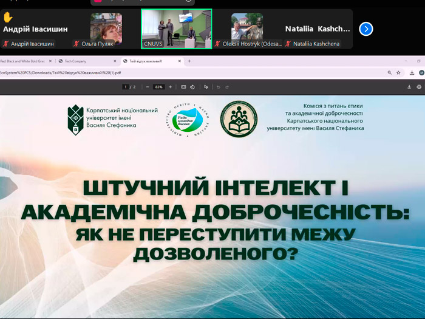This screenshot has width=425, height=319.
Task: Rotate the PDF document
Action: tap(192, 87)
